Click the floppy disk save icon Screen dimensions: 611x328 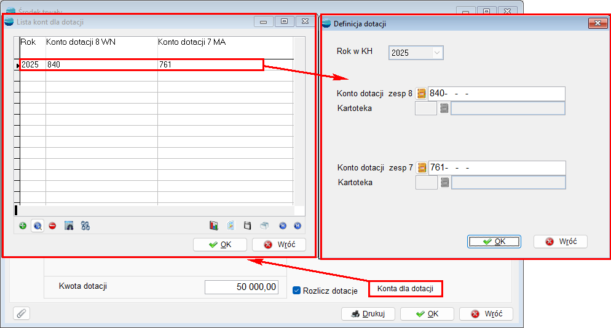(248, 226)
